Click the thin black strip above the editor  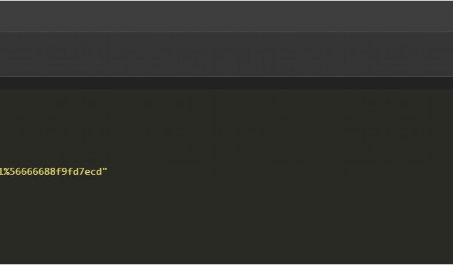pyautogui.click(x=226, y=83)
